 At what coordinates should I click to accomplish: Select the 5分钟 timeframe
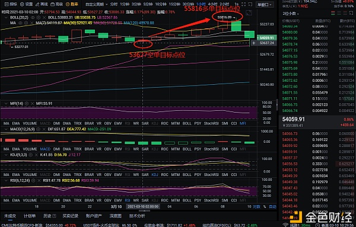[148, 4]
